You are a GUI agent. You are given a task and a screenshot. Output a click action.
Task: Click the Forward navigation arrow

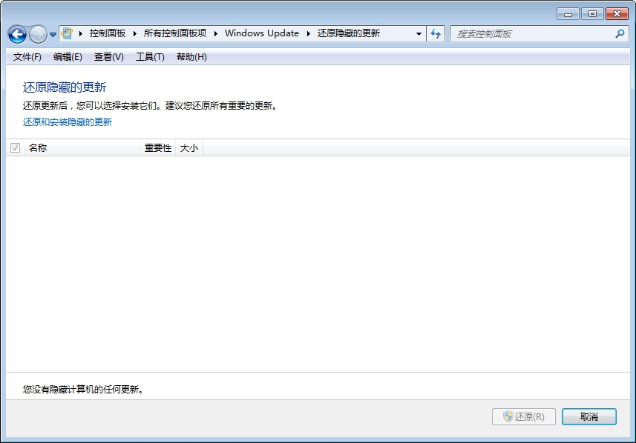(x=38, y=34)
